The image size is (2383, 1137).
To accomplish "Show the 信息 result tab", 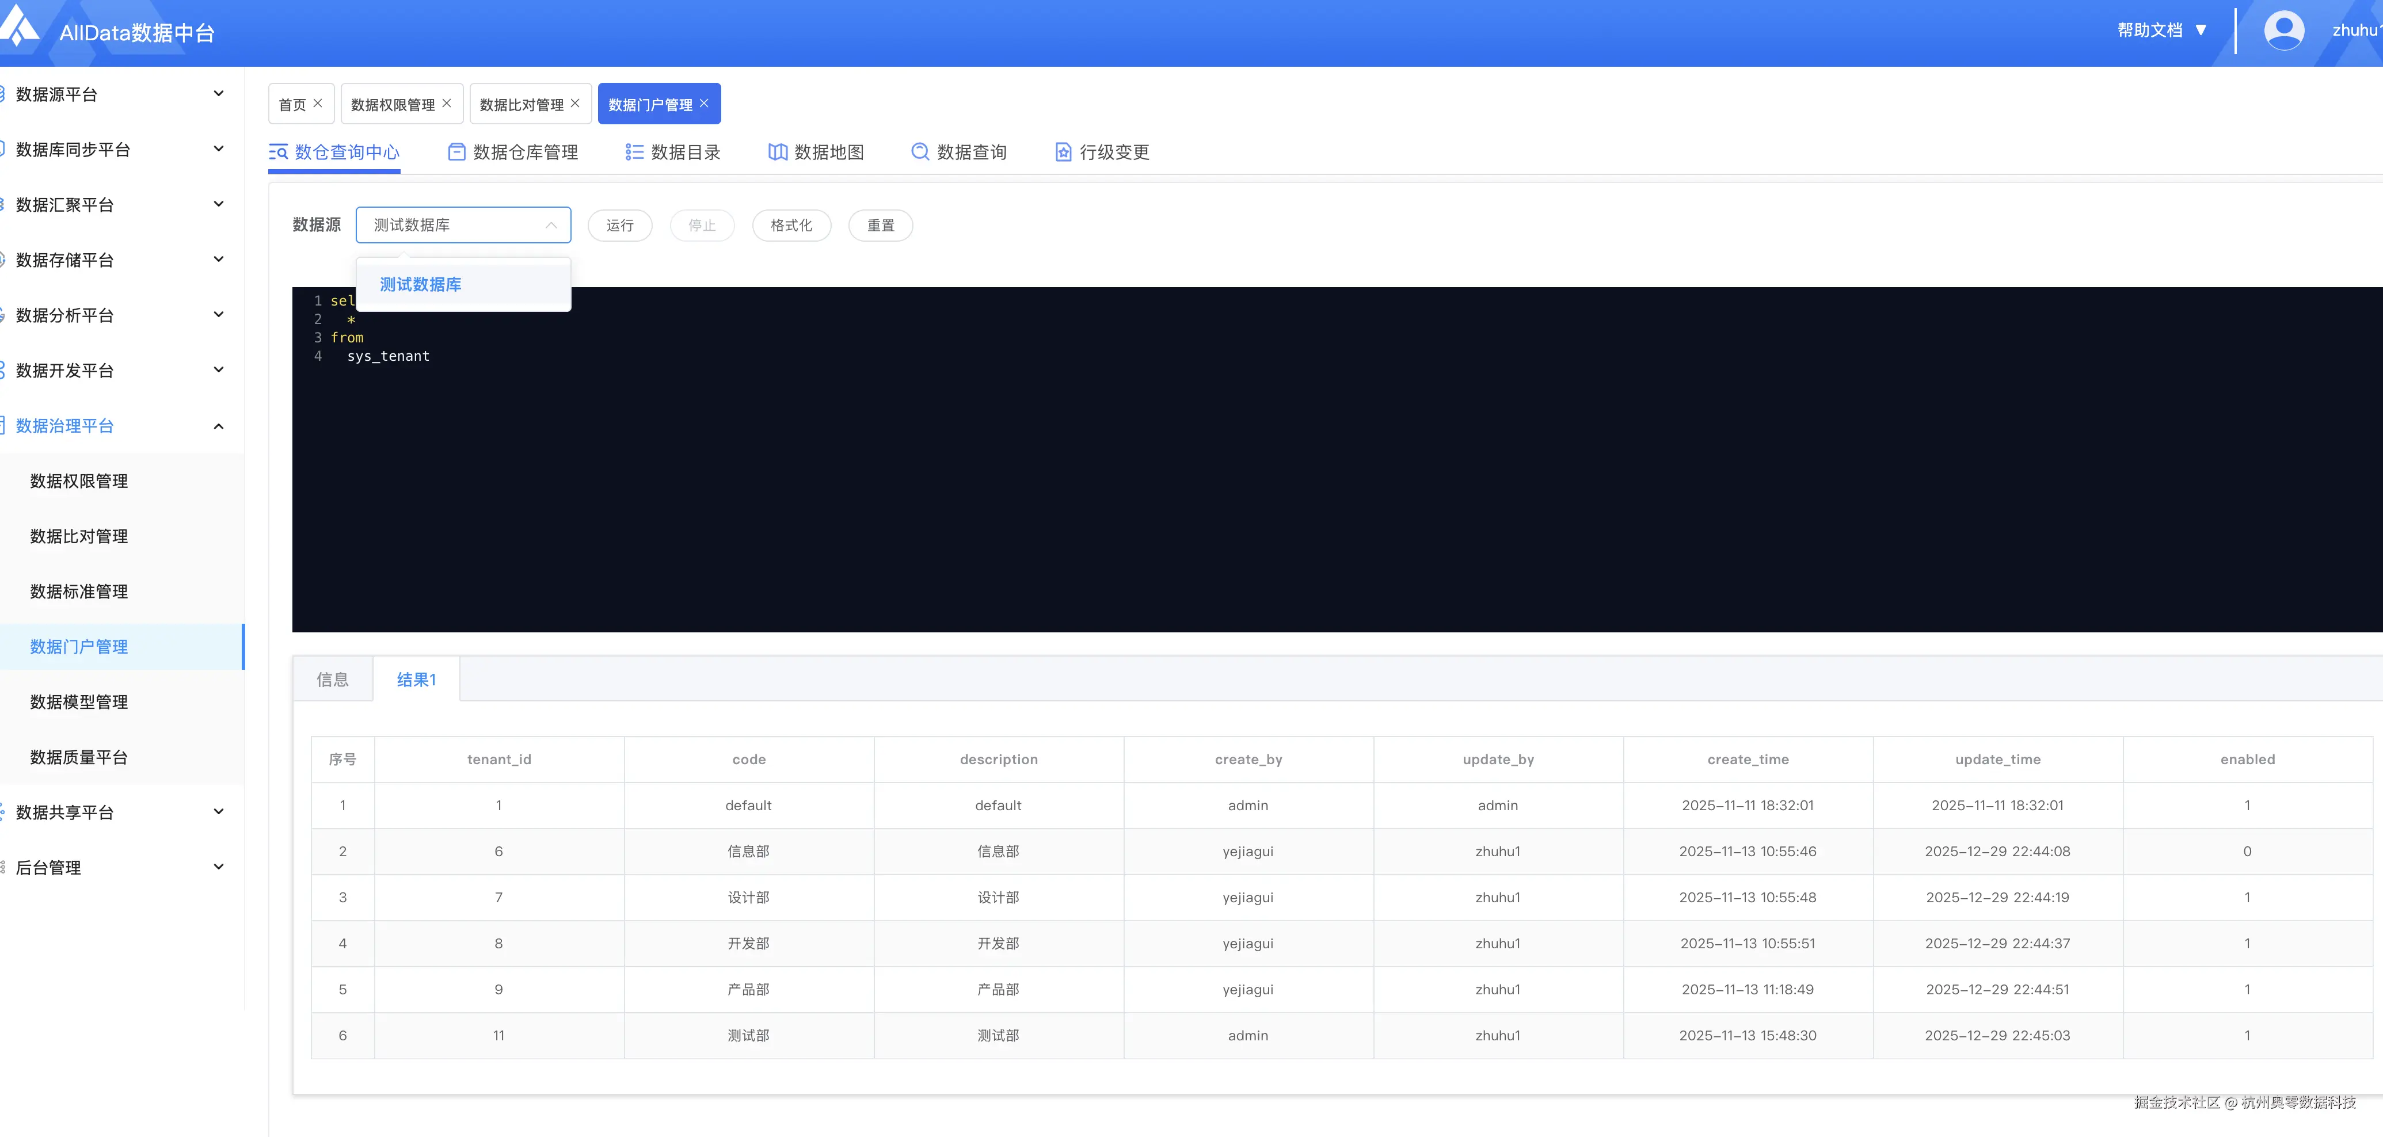I will coord(333,680).
